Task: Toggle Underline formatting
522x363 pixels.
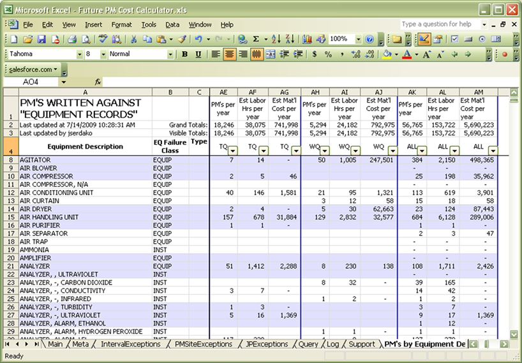Action: [x=198, y=54]
